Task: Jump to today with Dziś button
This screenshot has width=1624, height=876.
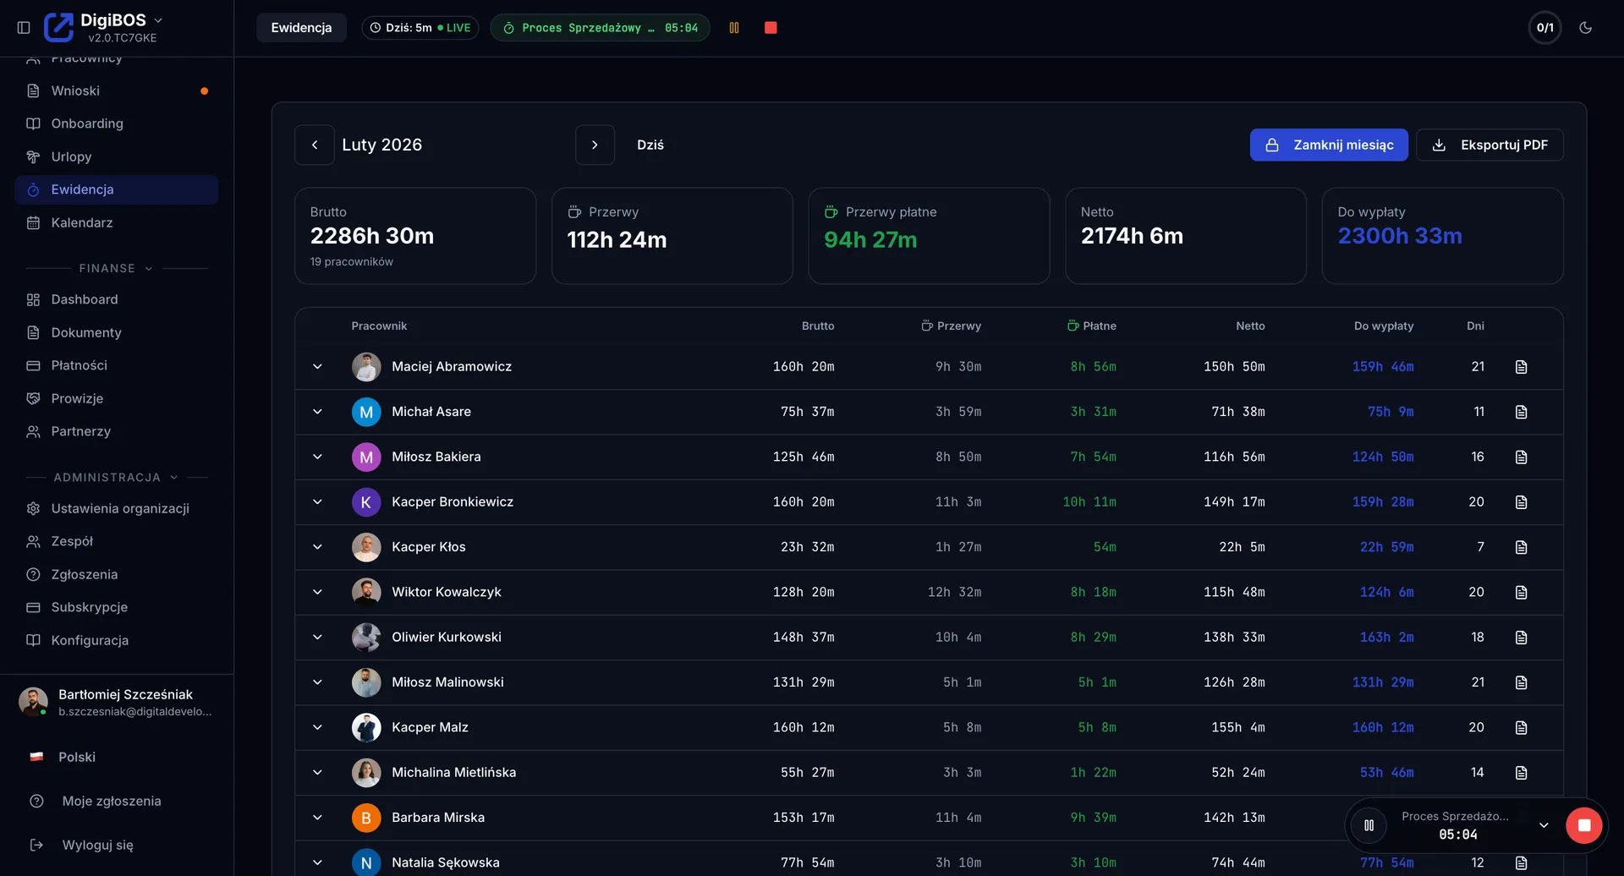Action: (650, 145)
